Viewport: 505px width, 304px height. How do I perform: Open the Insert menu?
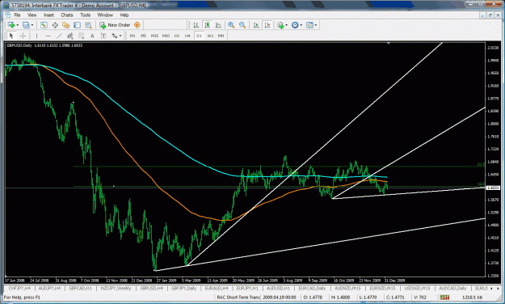pos(49,15)
